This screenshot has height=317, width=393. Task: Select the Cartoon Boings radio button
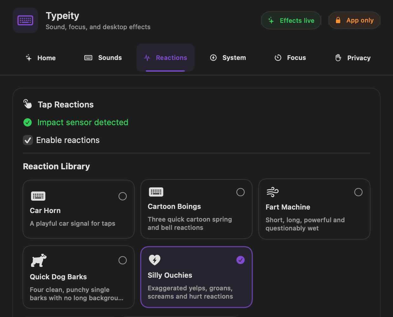click(x=241, y=192)
